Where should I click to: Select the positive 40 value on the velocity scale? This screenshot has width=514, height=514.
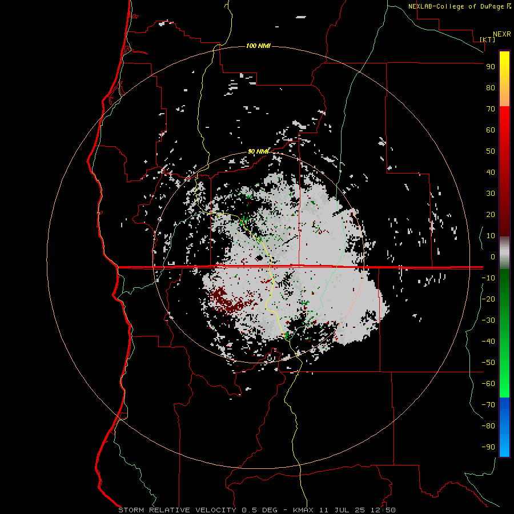(491, 172)
